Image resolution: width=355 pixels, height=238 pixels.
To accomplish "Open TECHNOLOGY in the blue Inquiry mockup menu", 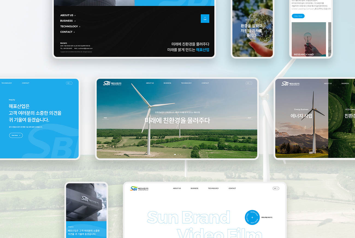I will [7, 83].
